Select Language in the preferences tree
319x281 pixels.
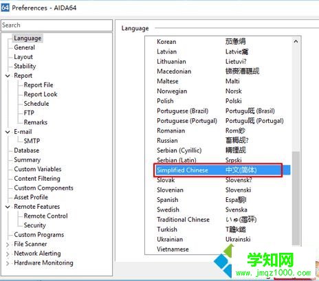[27, 38]
